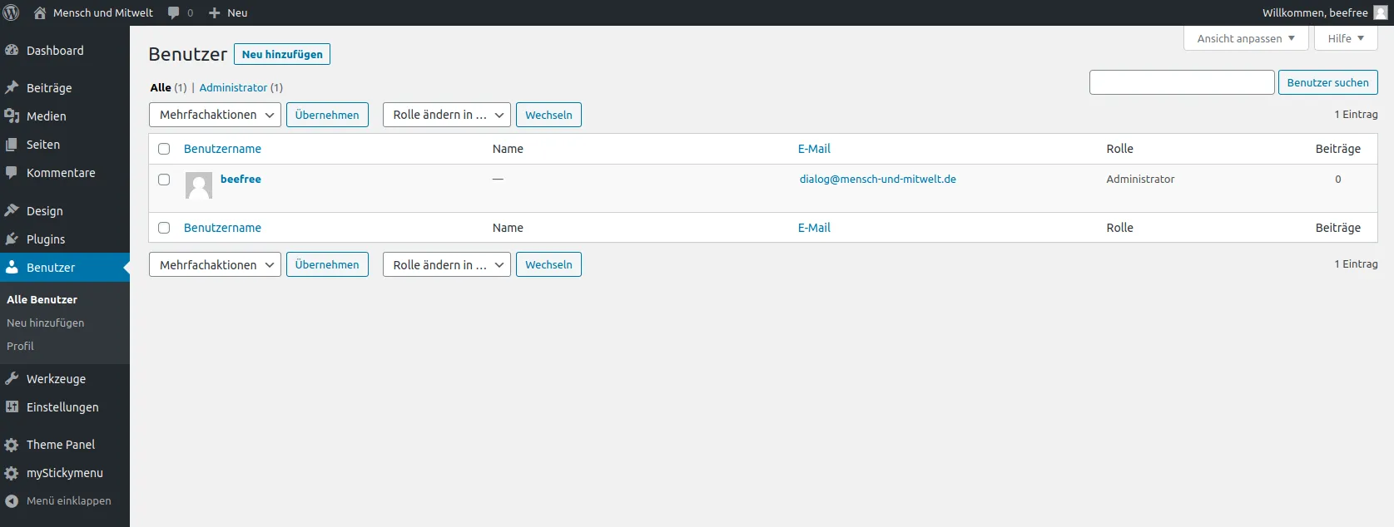Click the Design paintbrush icon
The width and height of the screenshot is (1394, 527).
(x=12, y=211)
